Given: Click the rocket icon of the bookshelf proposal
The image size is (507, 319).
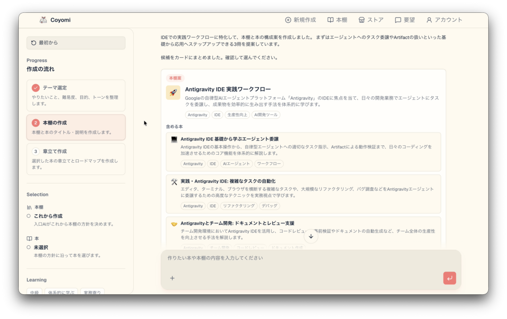Looking at the screenshot, I should (x=173, y=92).
